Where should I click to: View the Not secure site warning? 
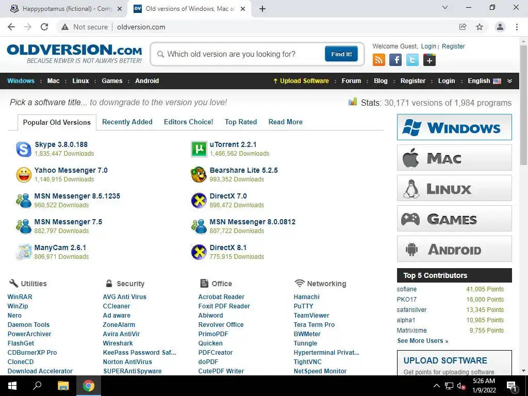85,27
